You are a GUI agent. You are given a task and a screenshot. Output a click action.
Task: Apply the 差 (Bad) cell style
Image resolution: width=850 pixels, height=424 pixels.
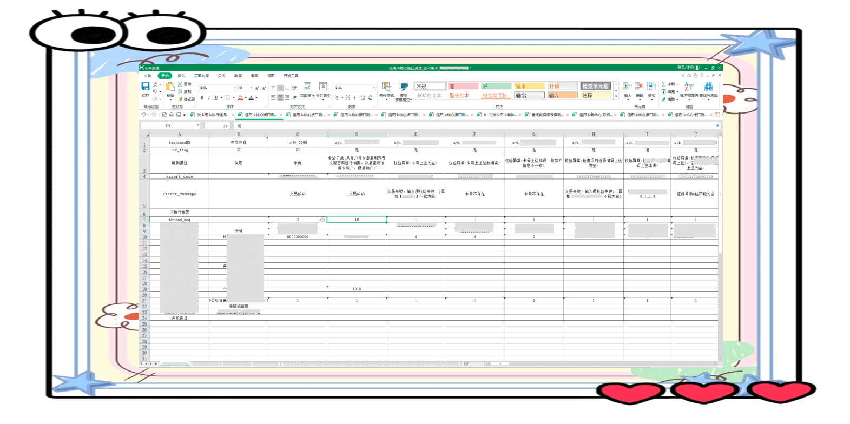click(463, 86)
